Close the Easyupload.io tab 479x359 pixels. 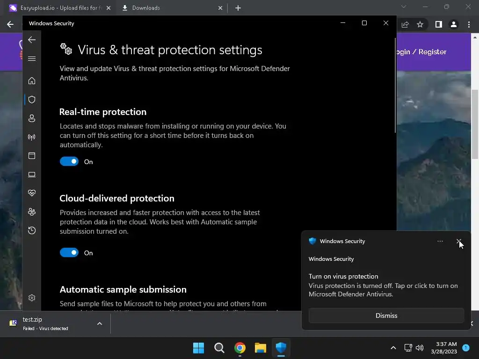[x=109, y=8]
